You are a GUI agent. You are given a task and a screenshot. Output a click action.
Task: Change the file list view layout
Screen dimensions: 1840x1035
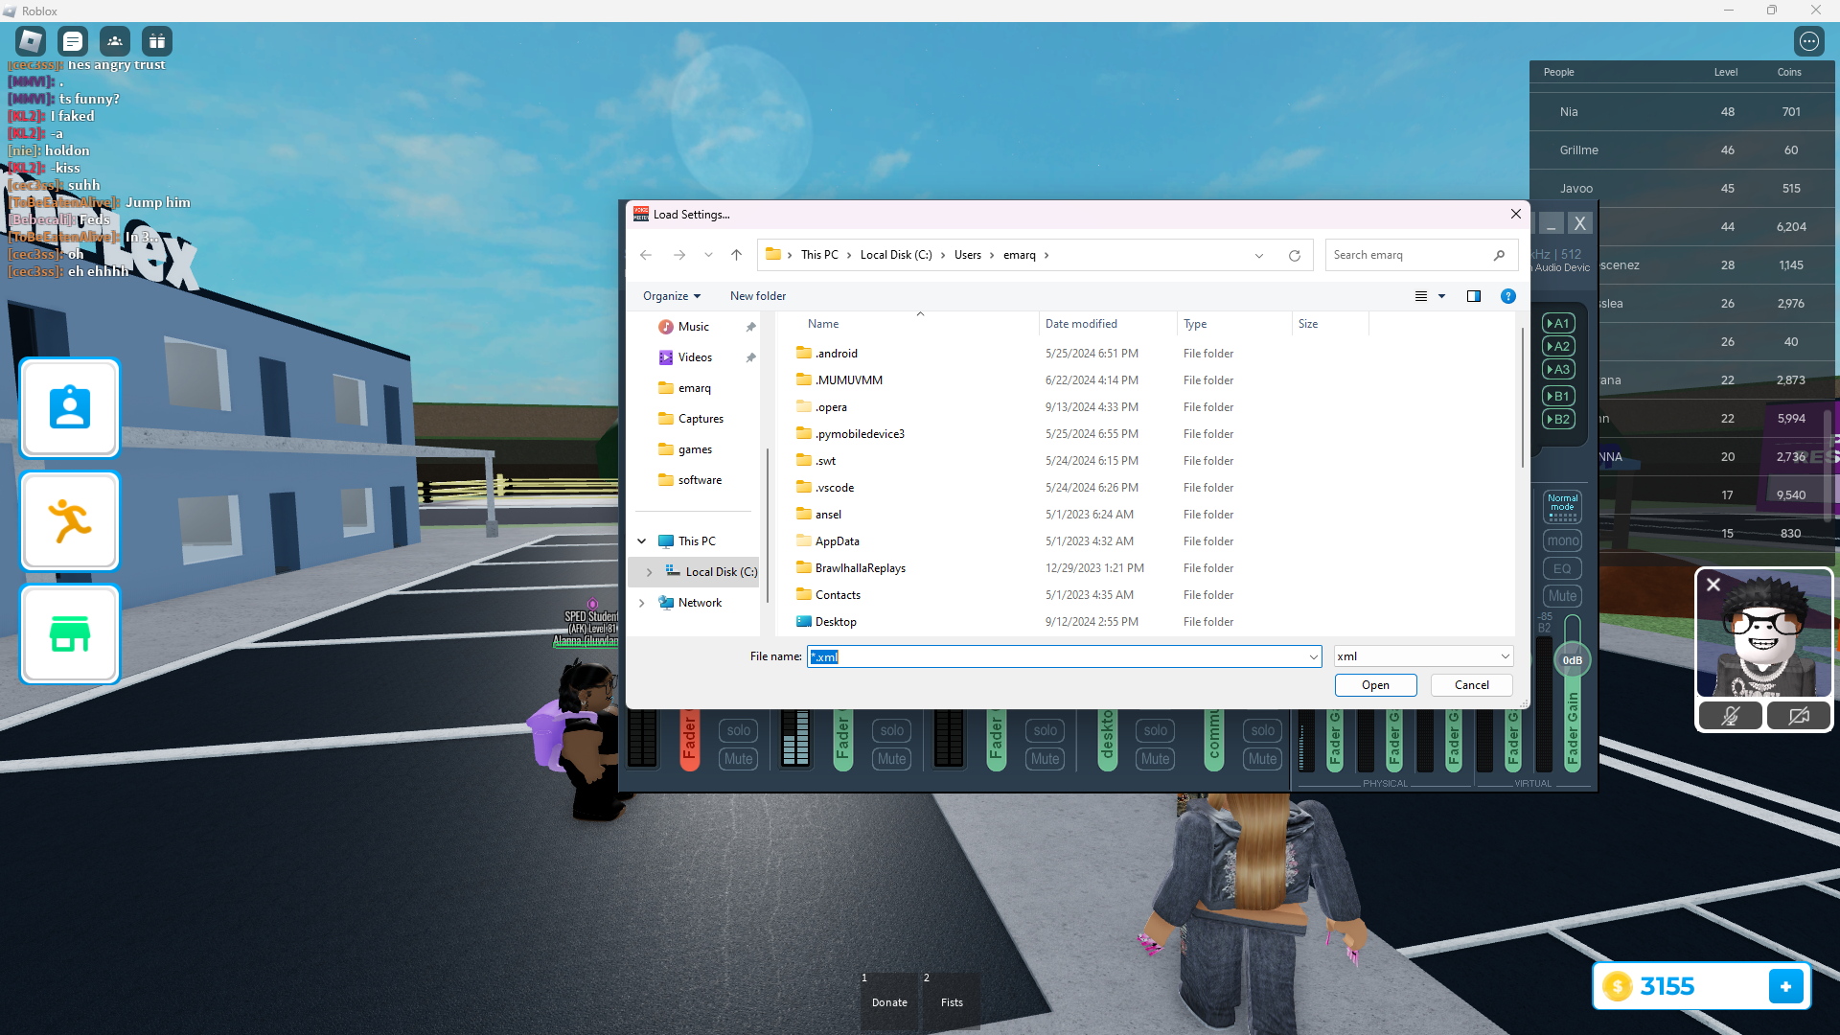(x=1421, y=296)
